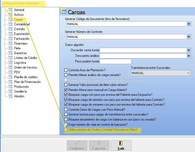The image size is (195, 152).
Task: Select Almidón in the settings tree
Action: [19, 96]
